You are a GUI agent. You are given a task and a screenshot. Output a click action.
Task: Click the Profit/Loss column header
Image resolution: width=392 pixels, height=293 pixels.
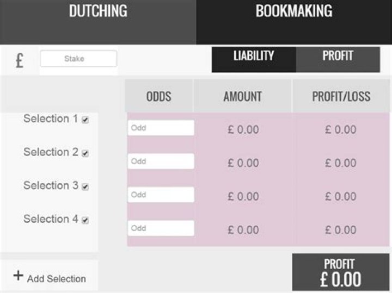(341, 97)
